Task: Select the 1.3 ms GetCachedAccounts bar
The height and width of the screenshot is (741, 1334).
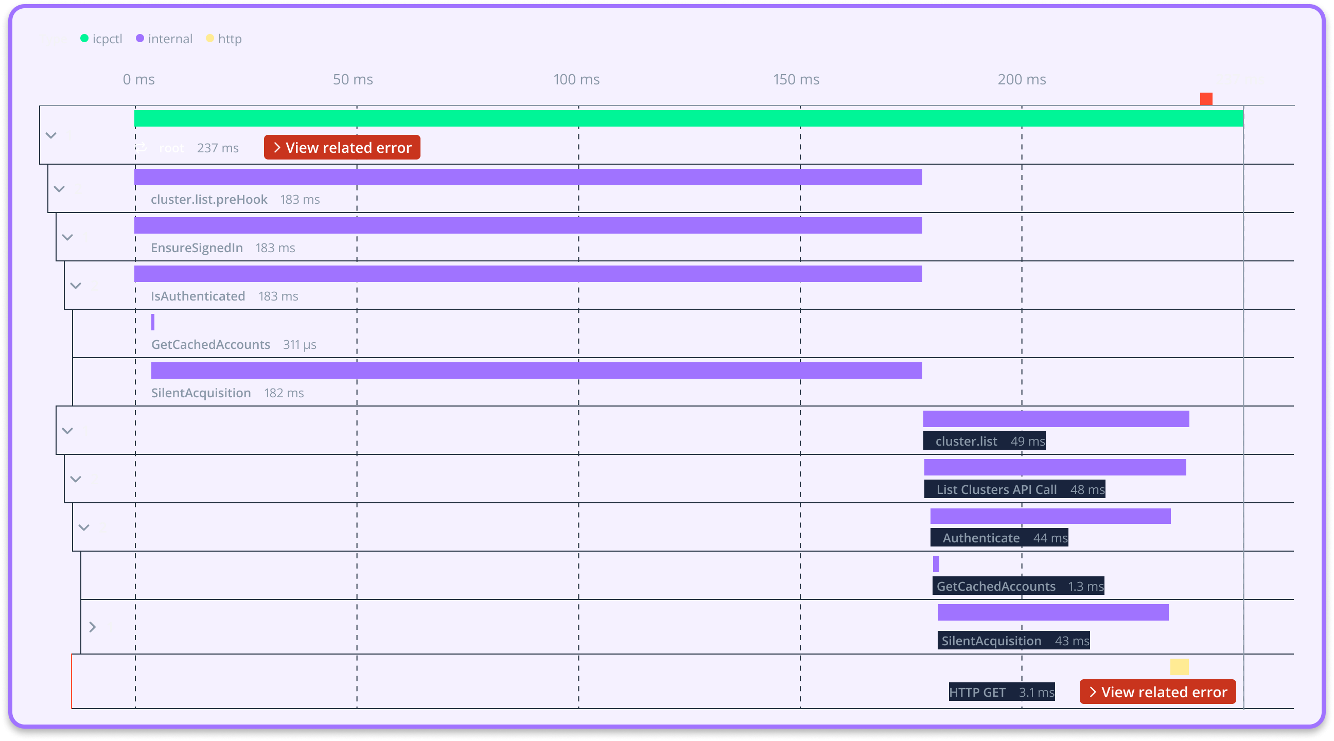Action: coord(936,564)
